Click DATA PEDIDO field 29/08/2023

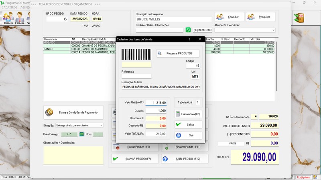coord(80,19)
